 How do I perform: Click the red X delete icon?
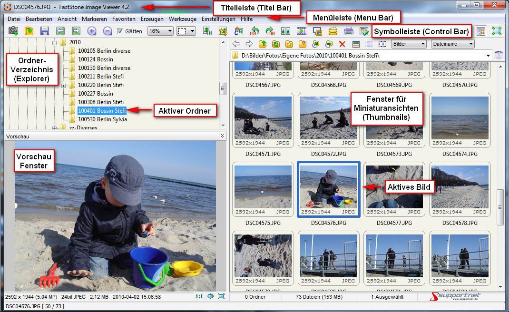pos(342,44)
